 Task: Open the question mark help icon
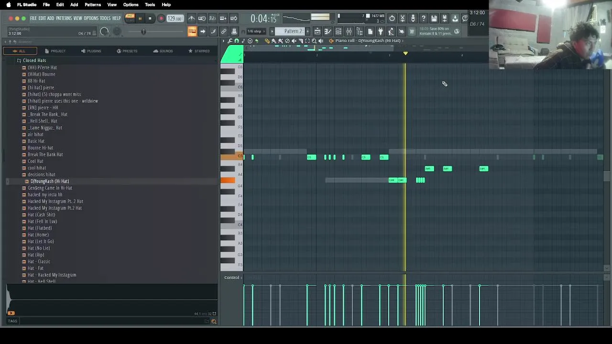[424, 18]
